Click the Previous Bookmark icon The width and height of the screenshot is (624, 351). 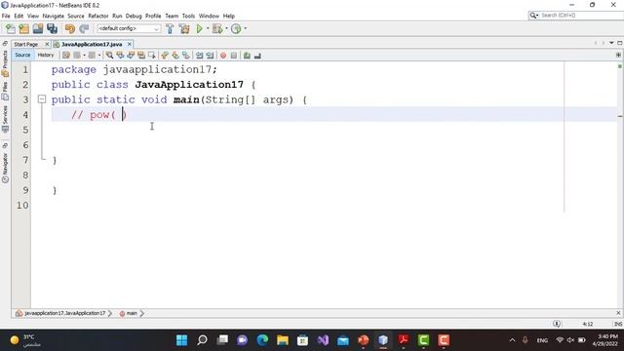click(165, 56)
